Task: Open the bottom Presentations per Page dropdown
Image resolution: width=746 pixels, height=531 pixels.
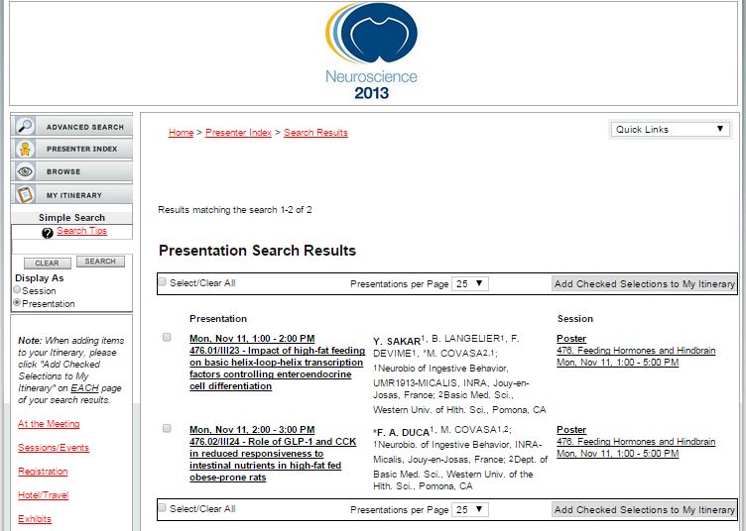Action: [470, 509]
